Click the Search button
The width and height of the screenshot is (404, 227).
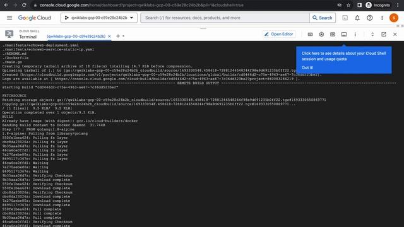[x=323, y=18]
